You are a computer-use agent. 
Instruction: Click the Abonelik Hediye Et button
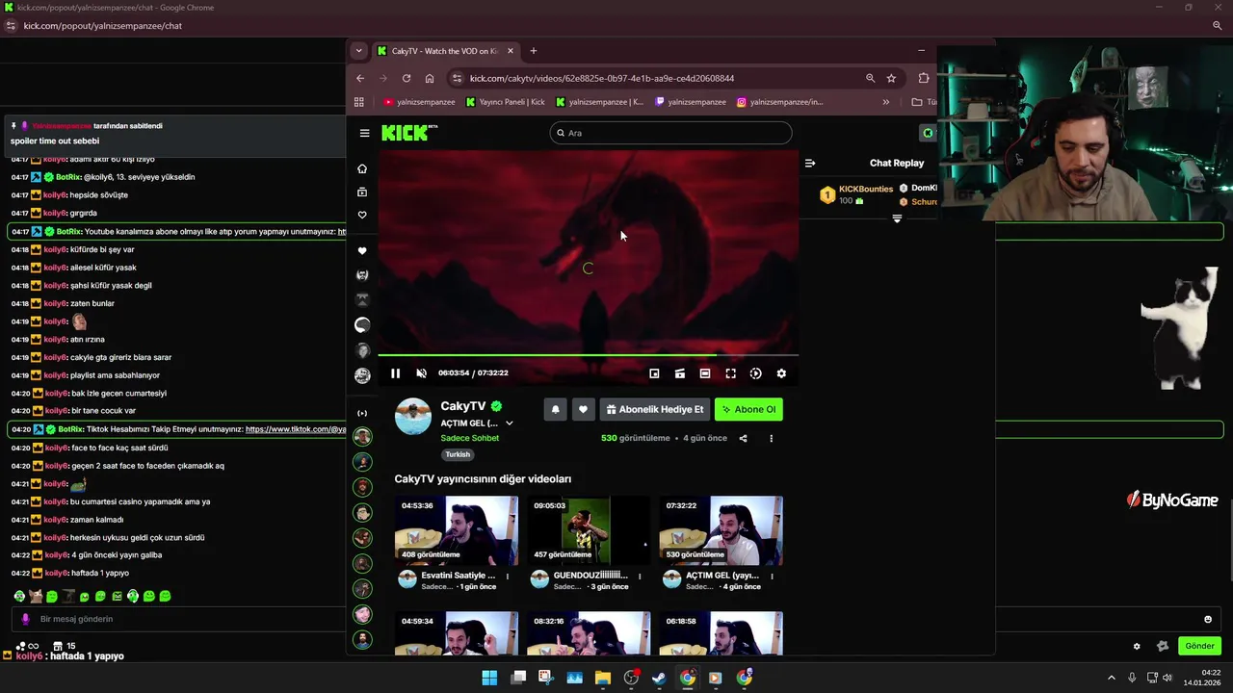click(x=655, y=409)
